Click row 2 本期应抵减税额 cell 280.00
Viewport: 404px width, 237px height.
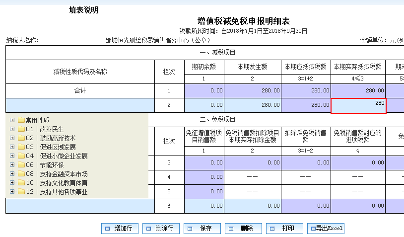306,105
